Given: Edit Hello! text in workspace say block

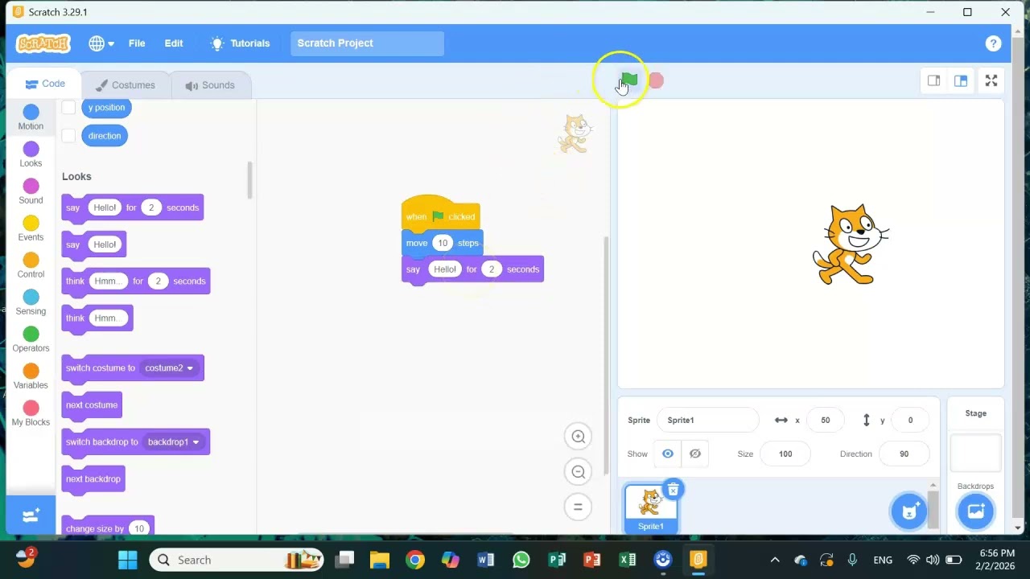Looking at the screenshot, I should (x=444, y=269).
